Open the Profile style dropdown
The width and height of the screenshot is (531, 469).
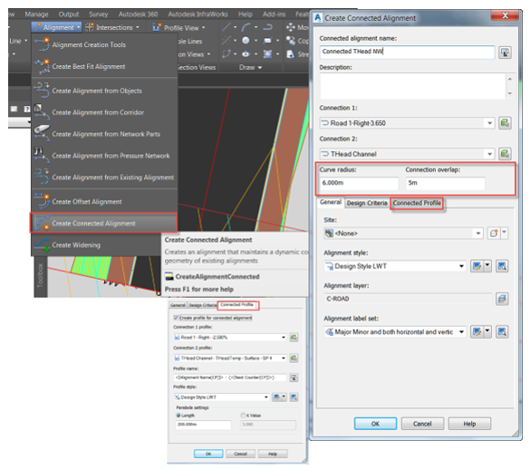pyautogui.click(x=266, y=397)
